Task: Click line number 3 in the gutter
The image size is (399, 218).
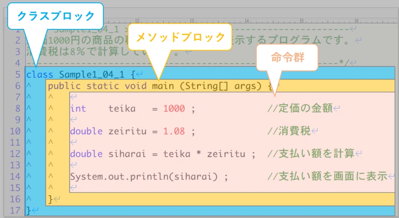Action: point(17,52)
